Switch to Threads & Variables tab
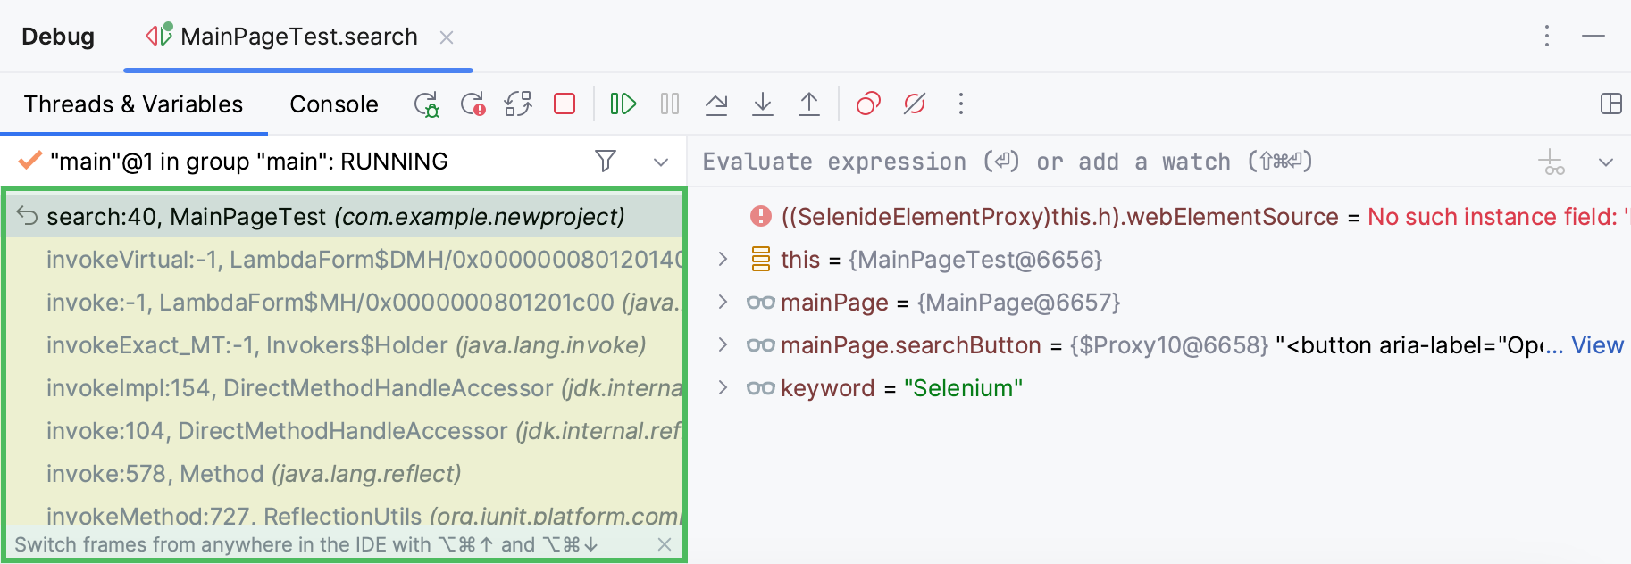Screen dimensions: 1631x564 click(x=133, y=104)
